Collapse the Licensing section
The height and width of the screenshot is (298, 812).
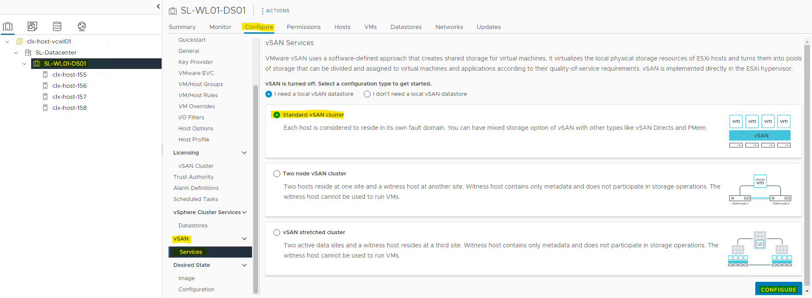[244, 153]
